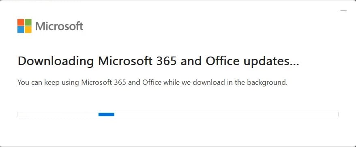Click the far left end of progress bar
This screenshot has height=147, width=356.
[19, 114]
